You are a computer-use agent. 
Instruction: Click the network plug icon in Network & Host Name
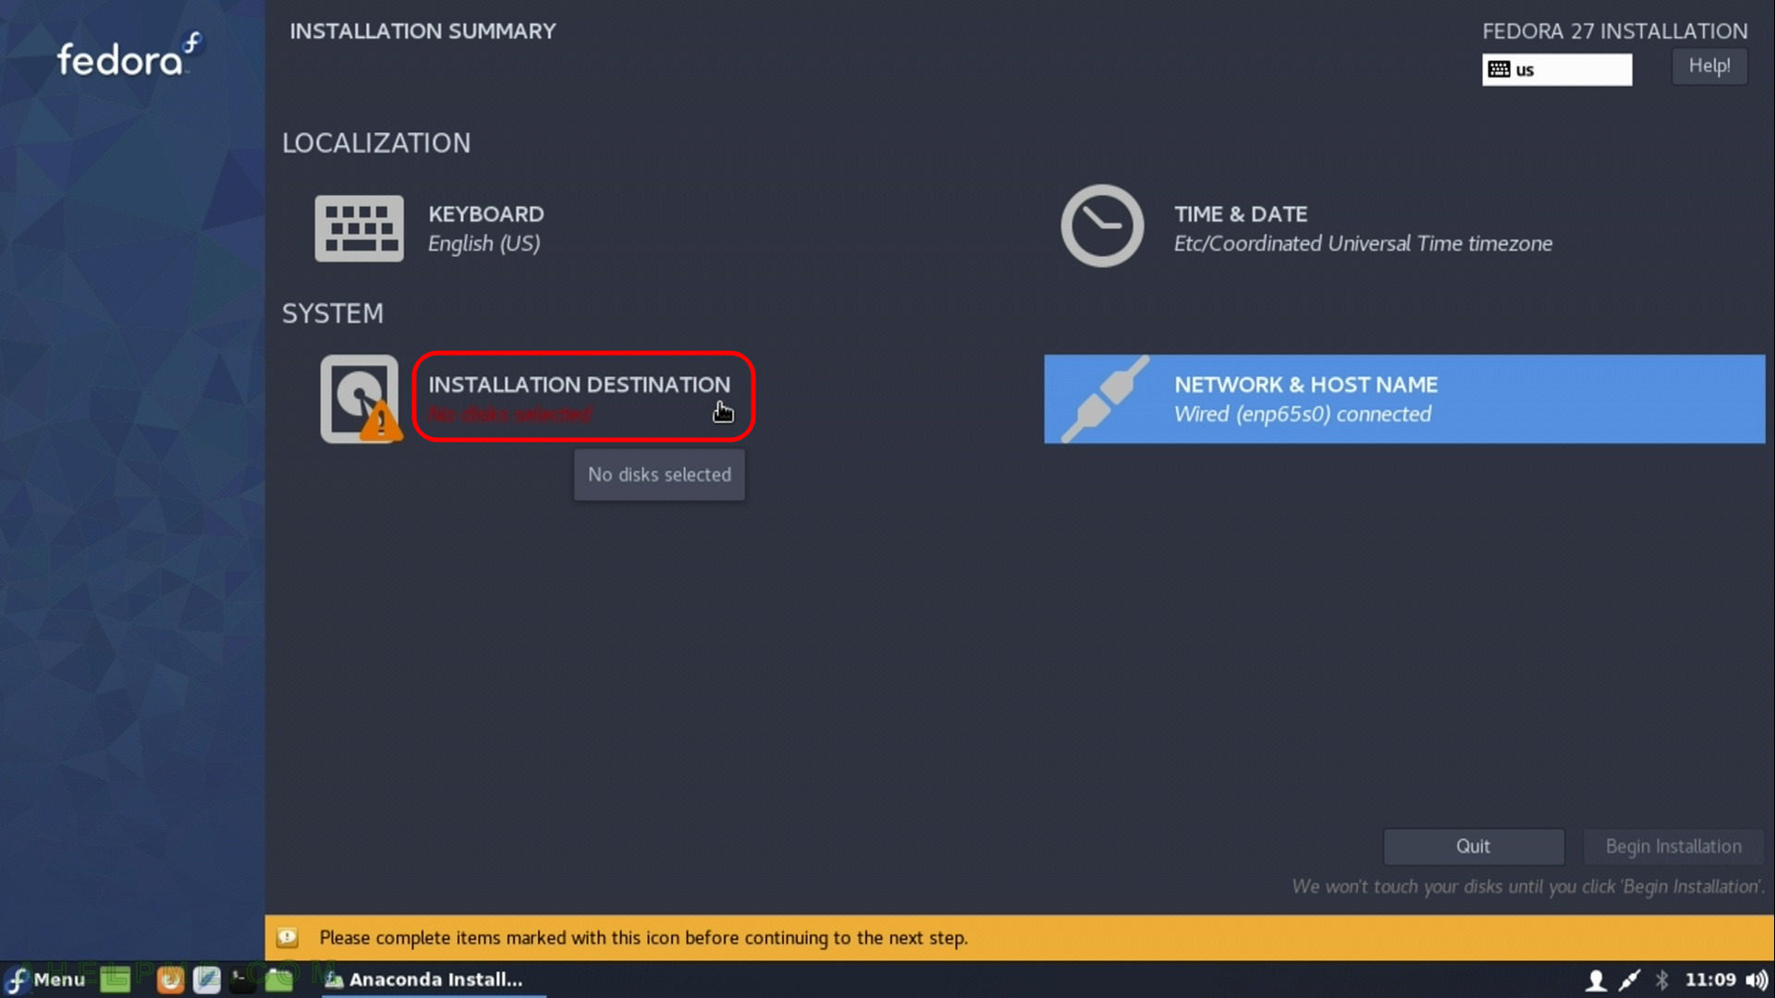(x=1105, y=398)
